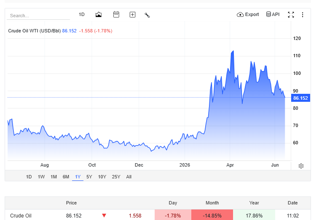Select the 1Y time range tab

[x=78, y=177]
